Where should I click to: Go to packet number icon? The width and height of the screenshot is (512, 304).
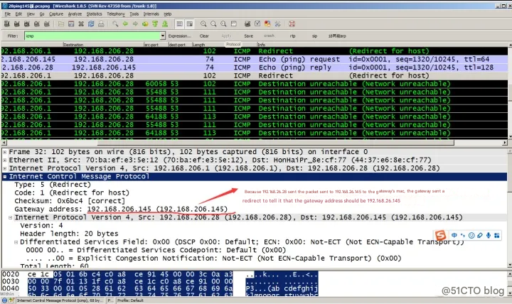pos(145,24)
